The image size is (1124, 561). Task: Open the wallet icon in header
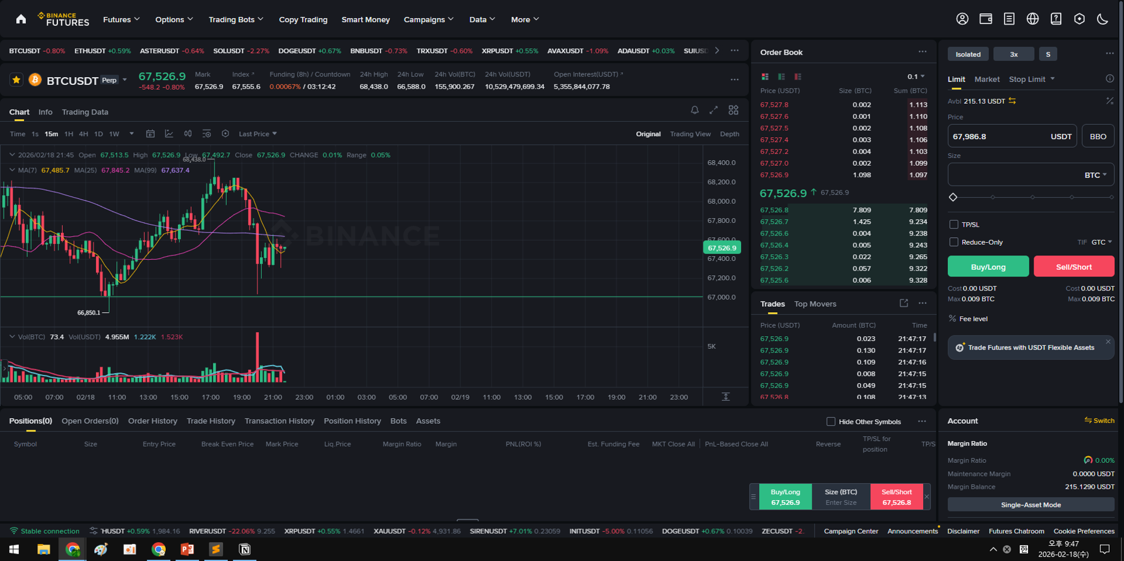pos(986,19)
